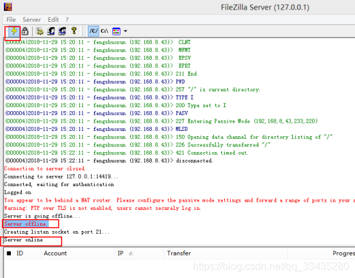Screen dimensions: 355x278
Task: Click the 'Server online' log line
Action: [x=23, y=239]
